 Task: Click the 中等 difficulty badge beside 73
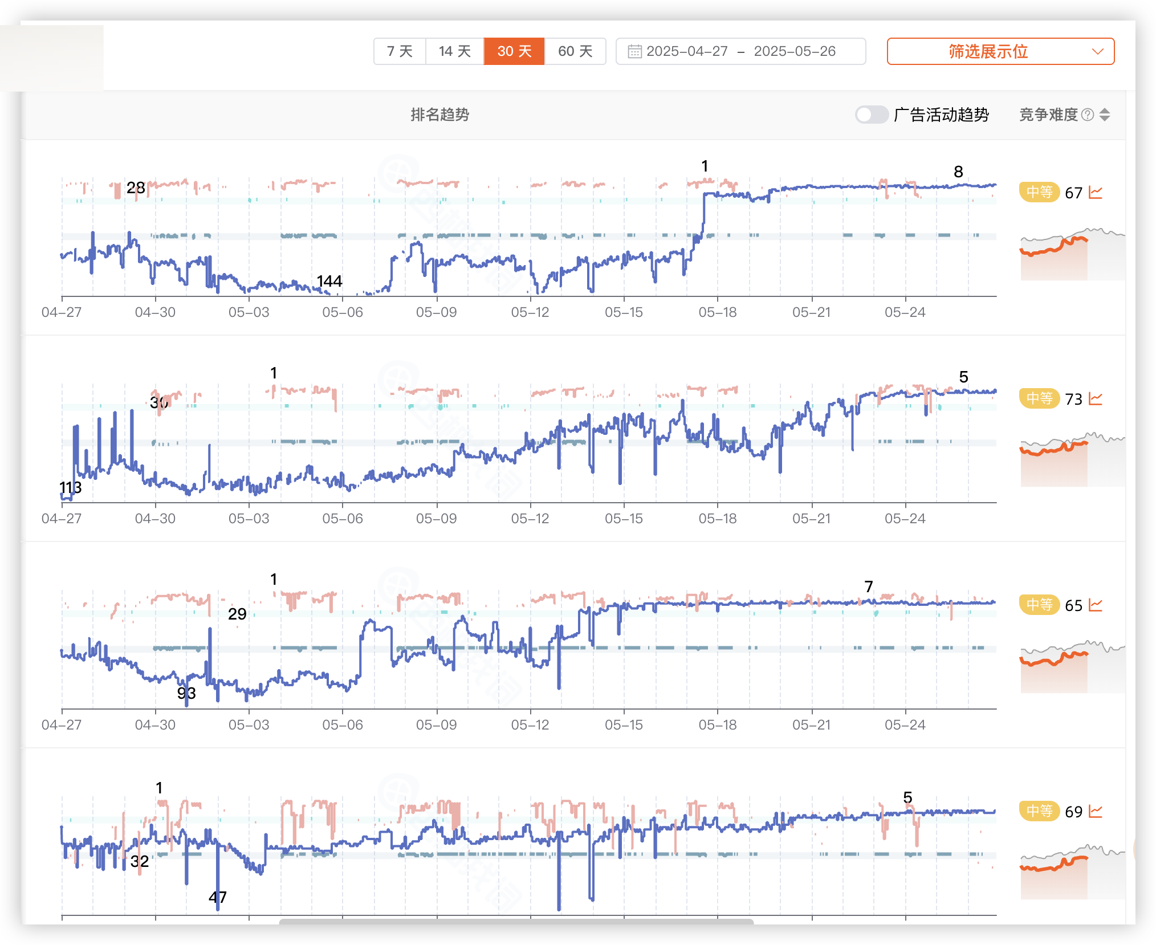click(x=1039, y=399)
